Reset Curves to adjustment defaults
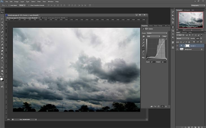Viewport: 206px width, 128px height. 159,107
